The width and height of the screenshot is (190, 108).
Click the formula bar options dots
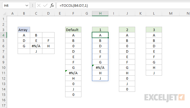[x=32, y=5]
